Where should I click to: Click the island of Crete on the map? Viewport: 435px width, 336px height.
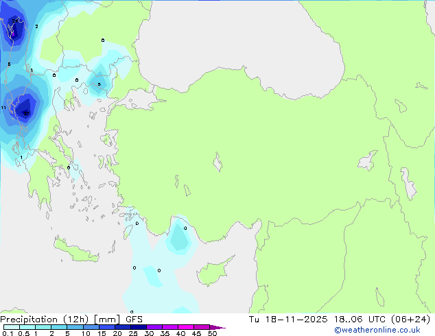tap(76, 250)
